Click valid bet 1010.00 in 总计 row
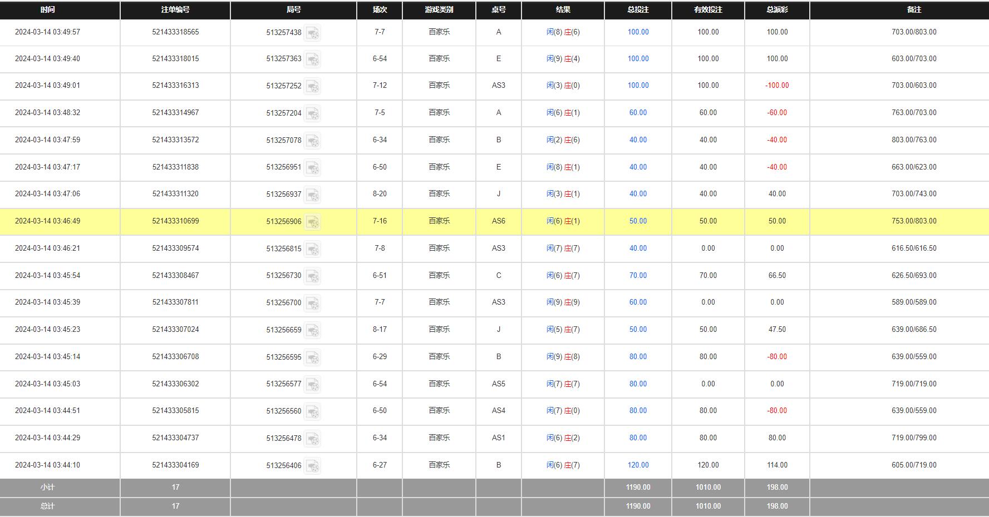The width and height of the screenshot is (989, 517). click(708, 506)
